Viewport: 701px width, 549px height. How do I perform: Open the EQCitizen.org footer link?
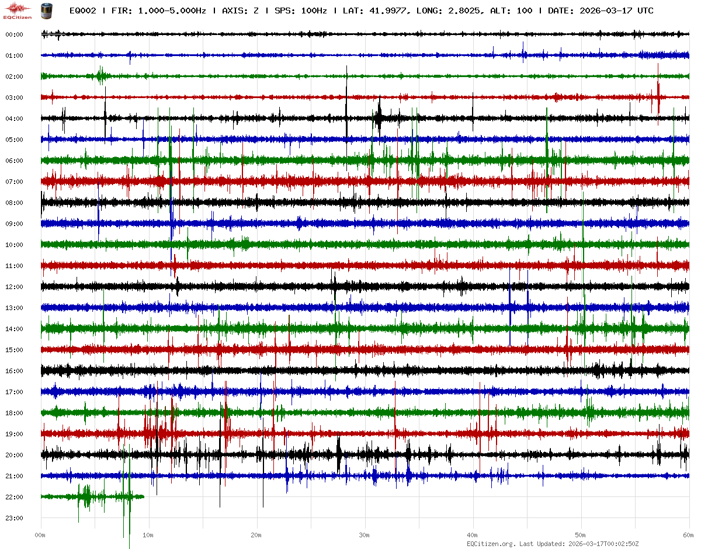coord(491,544)
